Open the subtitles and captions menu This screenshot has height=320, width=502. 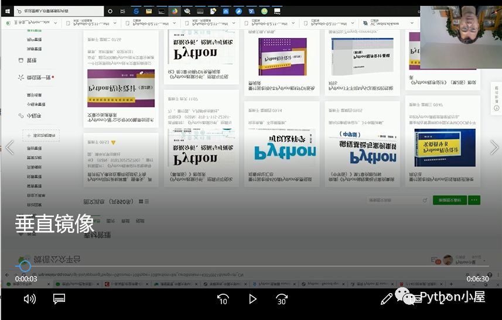(59, 299)
